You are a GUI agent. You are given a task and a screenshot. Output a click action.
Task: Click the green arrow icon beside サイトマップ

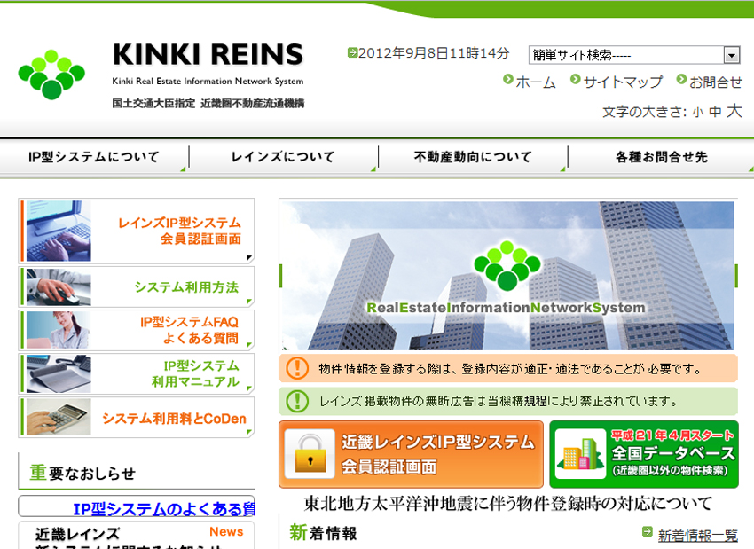point(575,79)
